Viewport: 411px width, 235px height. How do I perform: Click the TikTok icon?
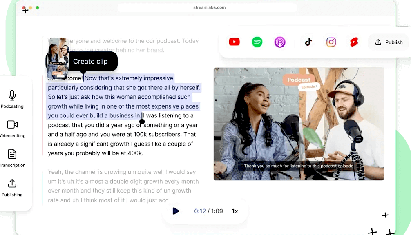pyautogui.click(x=308, y=42)
